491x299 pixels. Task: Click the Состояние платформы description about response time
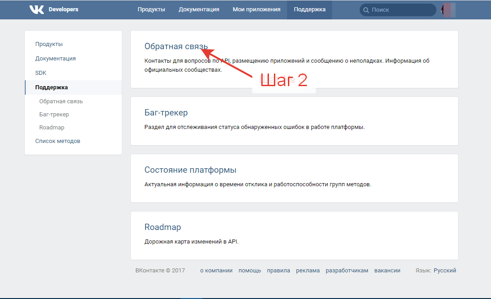[x=258, y=184]
